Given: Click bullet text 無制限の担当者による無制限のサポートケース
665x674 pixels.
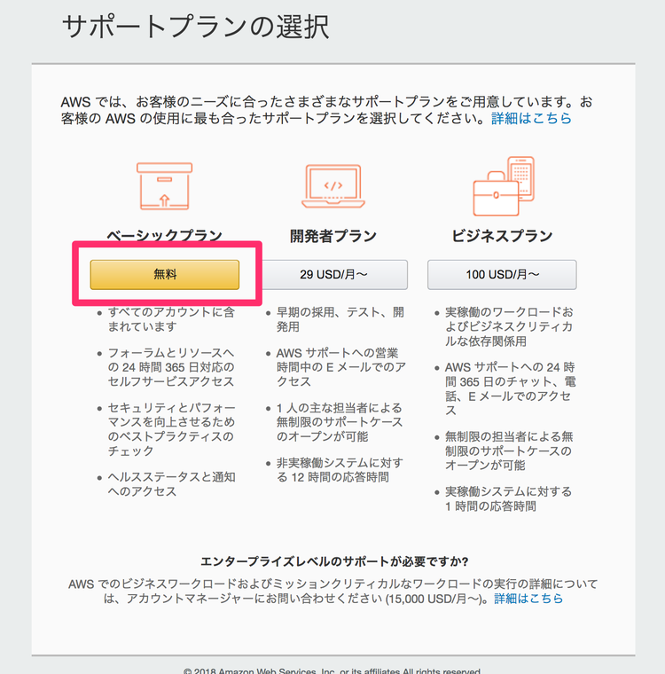Looking at the screenshot, I should (509, 451).
